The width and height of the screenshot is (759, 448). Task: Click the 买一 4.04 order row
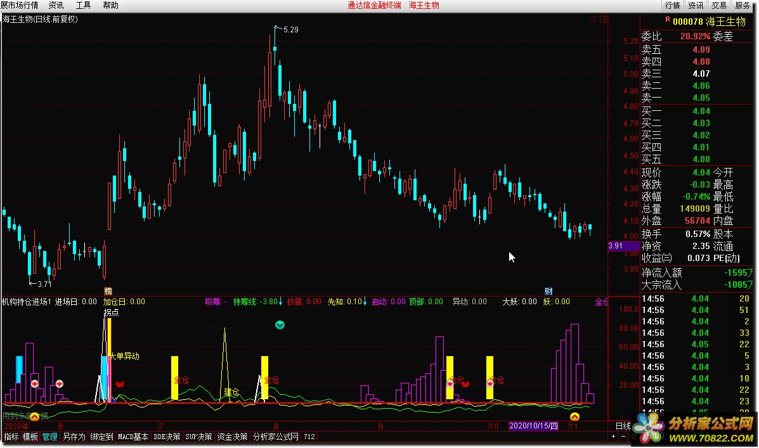click(676, 112)
